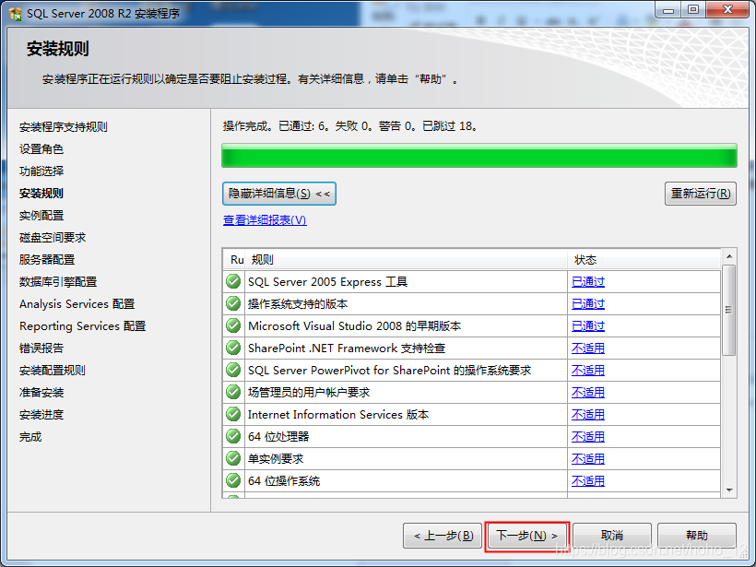Sort by the 规则 column header

(x=406, y=260)
